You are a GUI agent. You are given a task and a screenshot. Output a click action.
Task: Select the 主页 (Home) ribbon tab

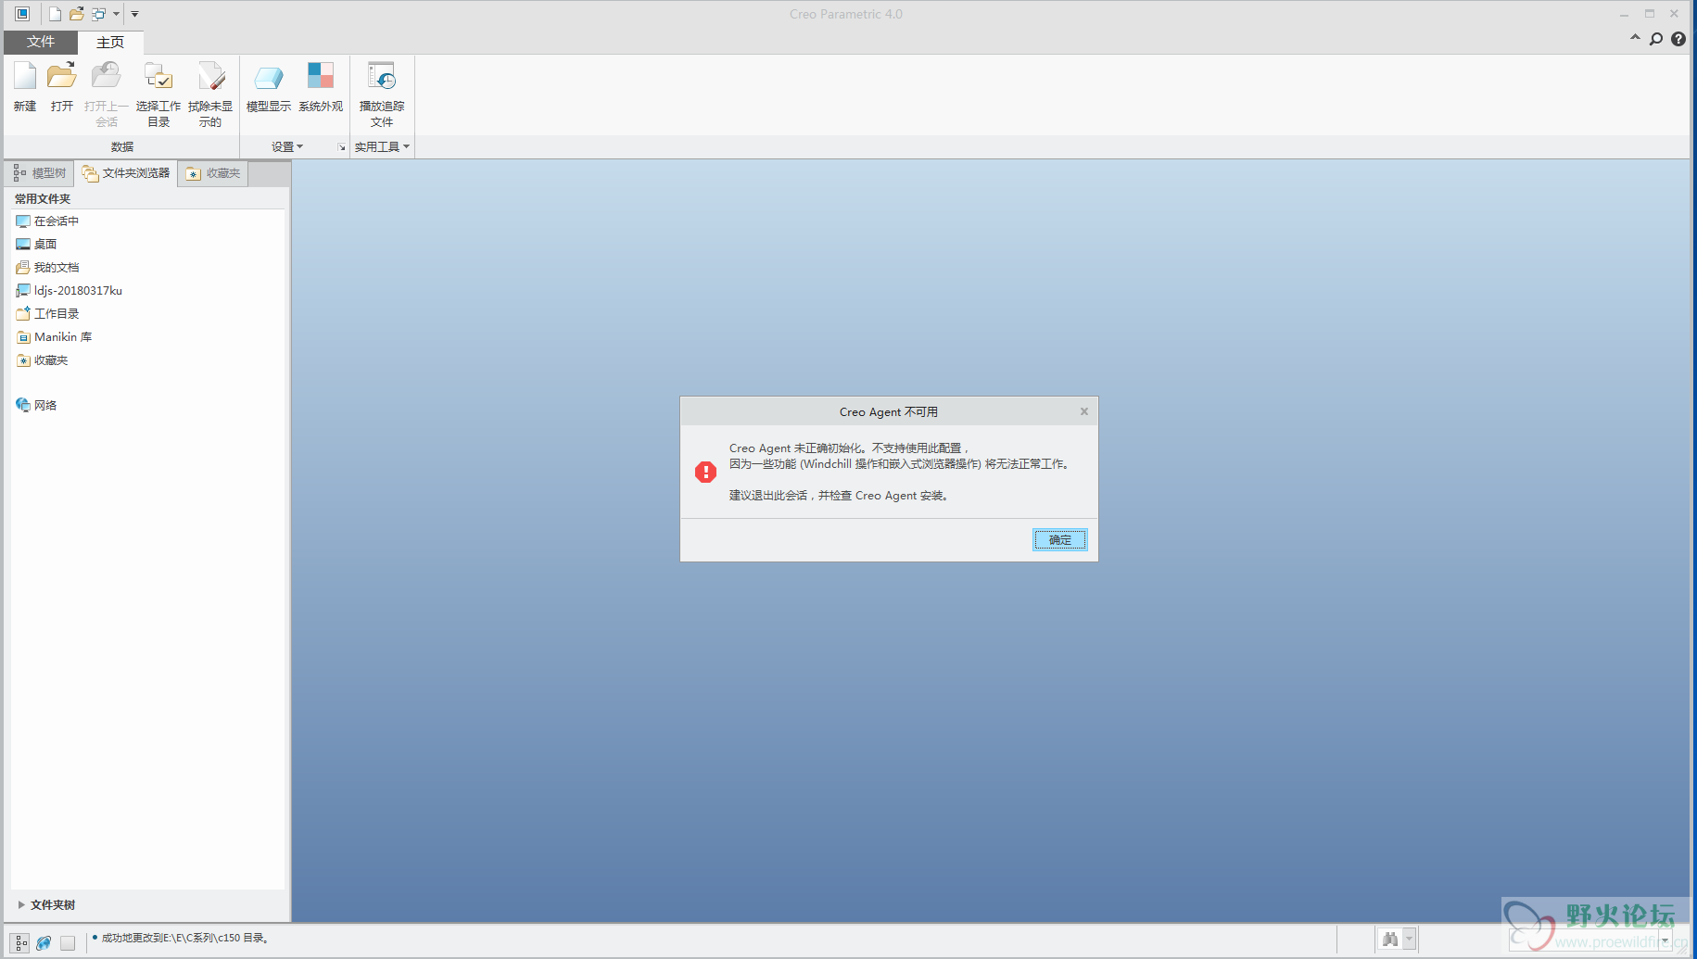[x=110, y=43]
